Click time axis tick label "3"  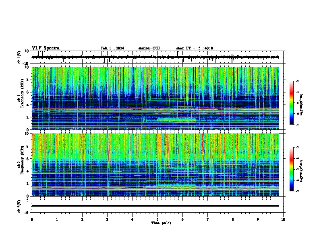coord(107,219)
